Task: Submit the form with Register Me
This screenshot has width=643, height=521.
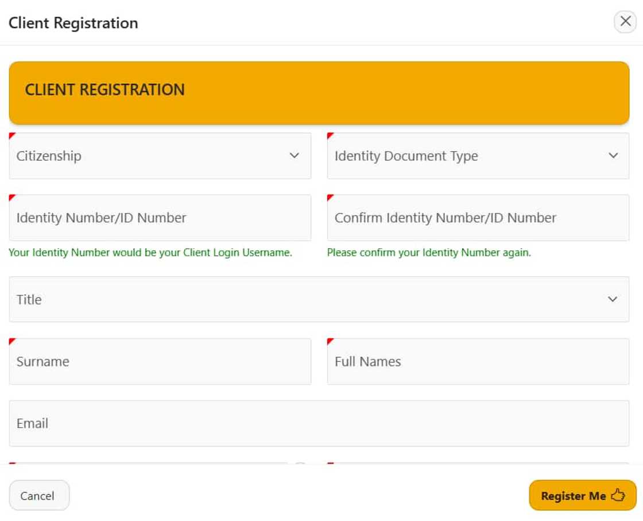Action: tap(574, 496)
